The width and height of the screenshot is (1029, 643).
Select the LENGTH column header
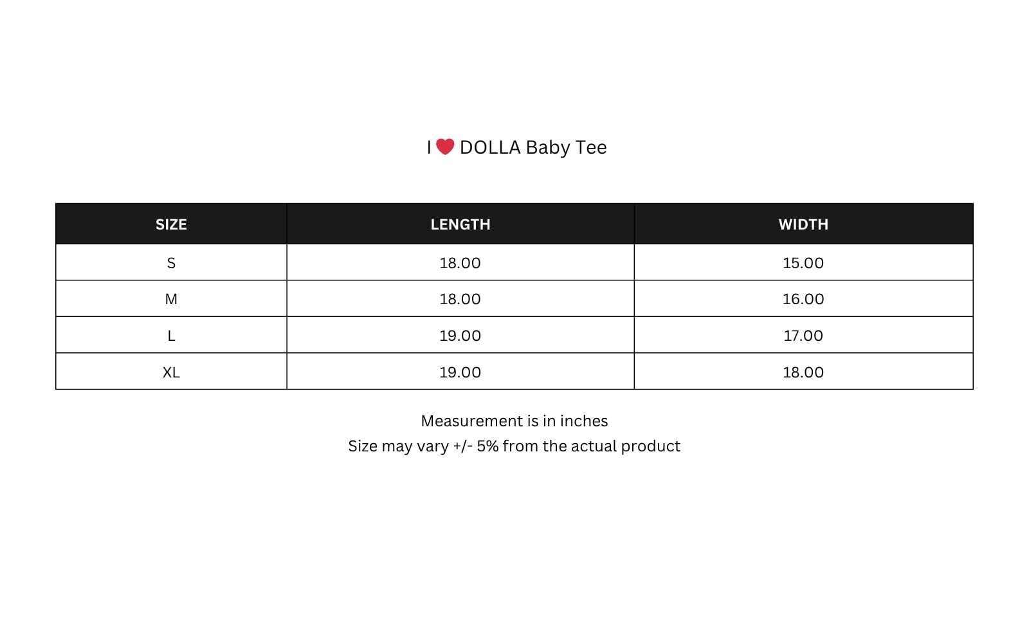460,224
